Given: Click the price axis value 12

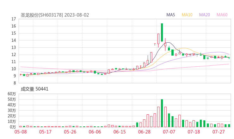Looking at the screenshot, I should click(x=14, y=55).
